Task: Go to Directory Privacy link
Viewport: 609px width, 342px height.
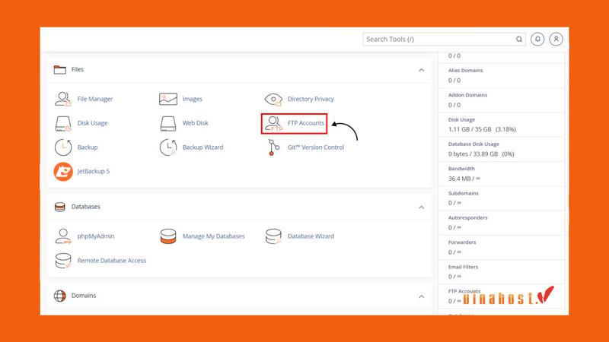Action: pos(311,99)
